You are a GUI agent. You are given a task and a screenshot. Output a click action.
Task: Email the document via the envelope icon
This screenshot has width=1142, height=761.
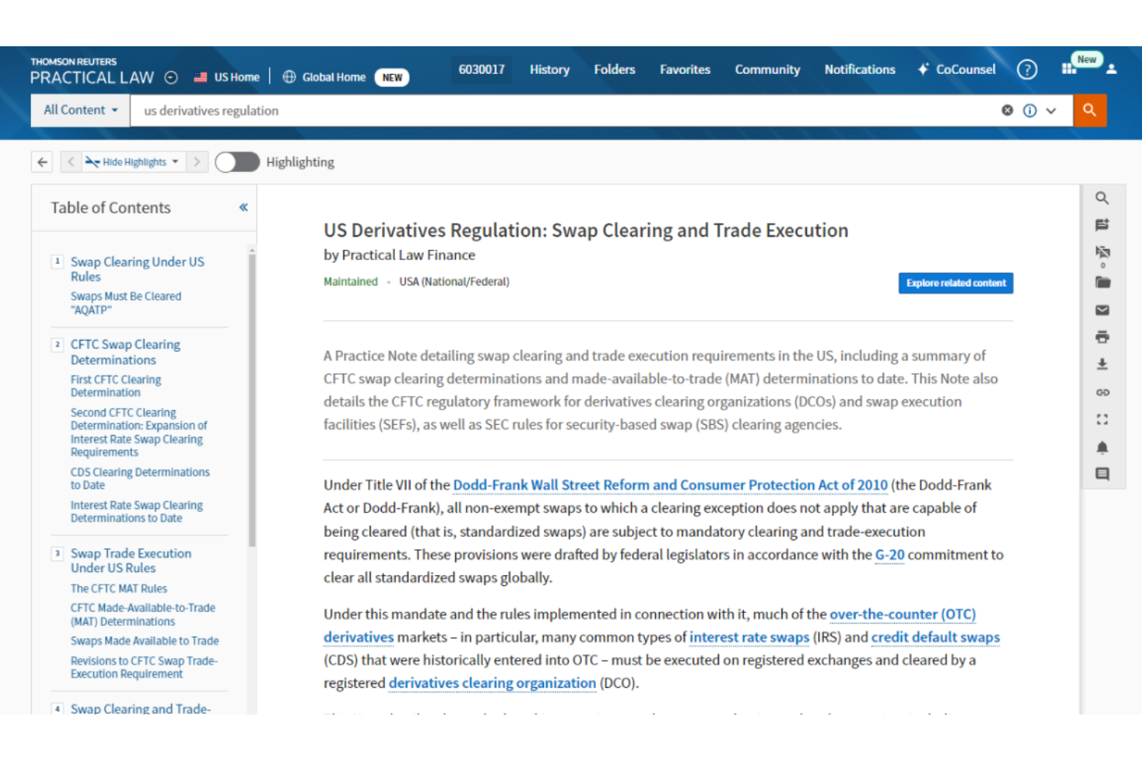point(1102,310)
